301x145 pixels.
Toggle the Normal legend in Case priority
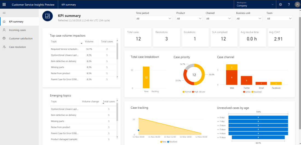tap(187, 92)
